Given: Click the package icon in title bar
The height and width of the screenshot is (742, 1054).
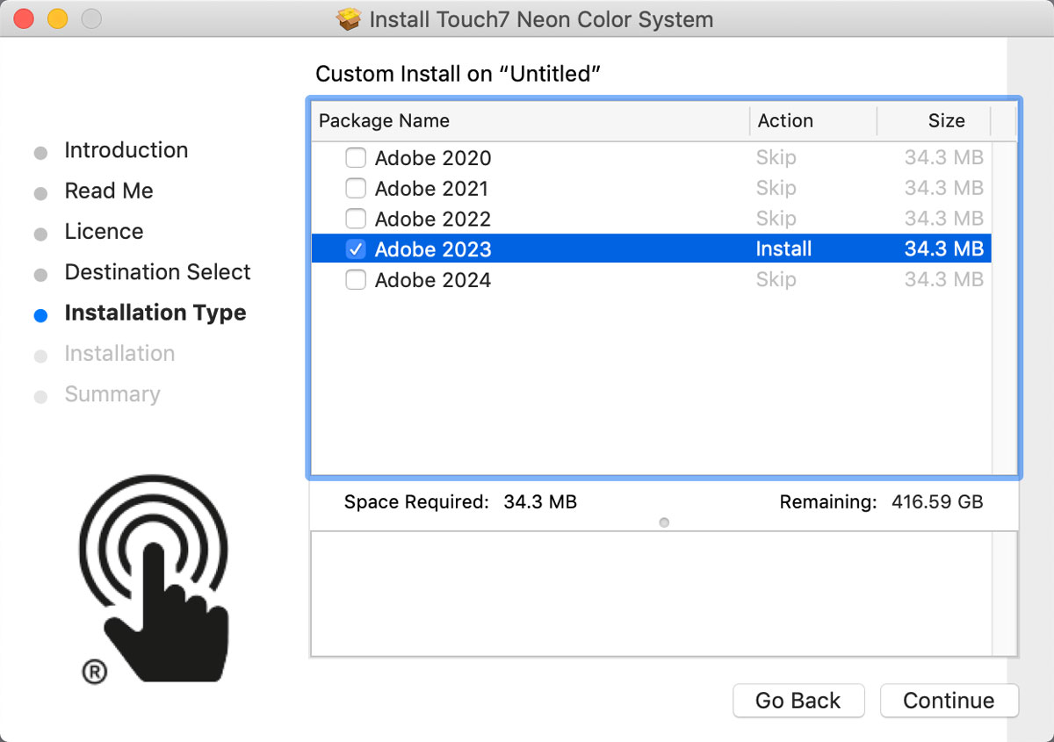Looking at the screenshot, I should 350,18.
